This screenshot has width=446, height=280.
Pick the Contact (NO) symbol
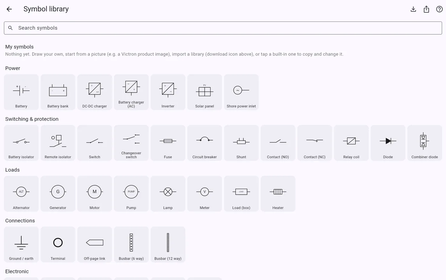pyautogui.click(x=278, y=143)
